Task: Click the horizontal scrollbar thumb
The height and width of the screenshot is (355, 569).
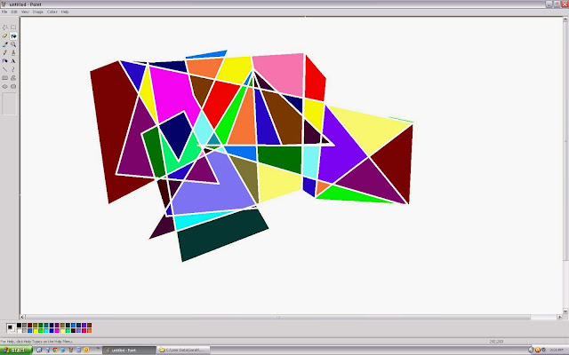Action: 278,317
